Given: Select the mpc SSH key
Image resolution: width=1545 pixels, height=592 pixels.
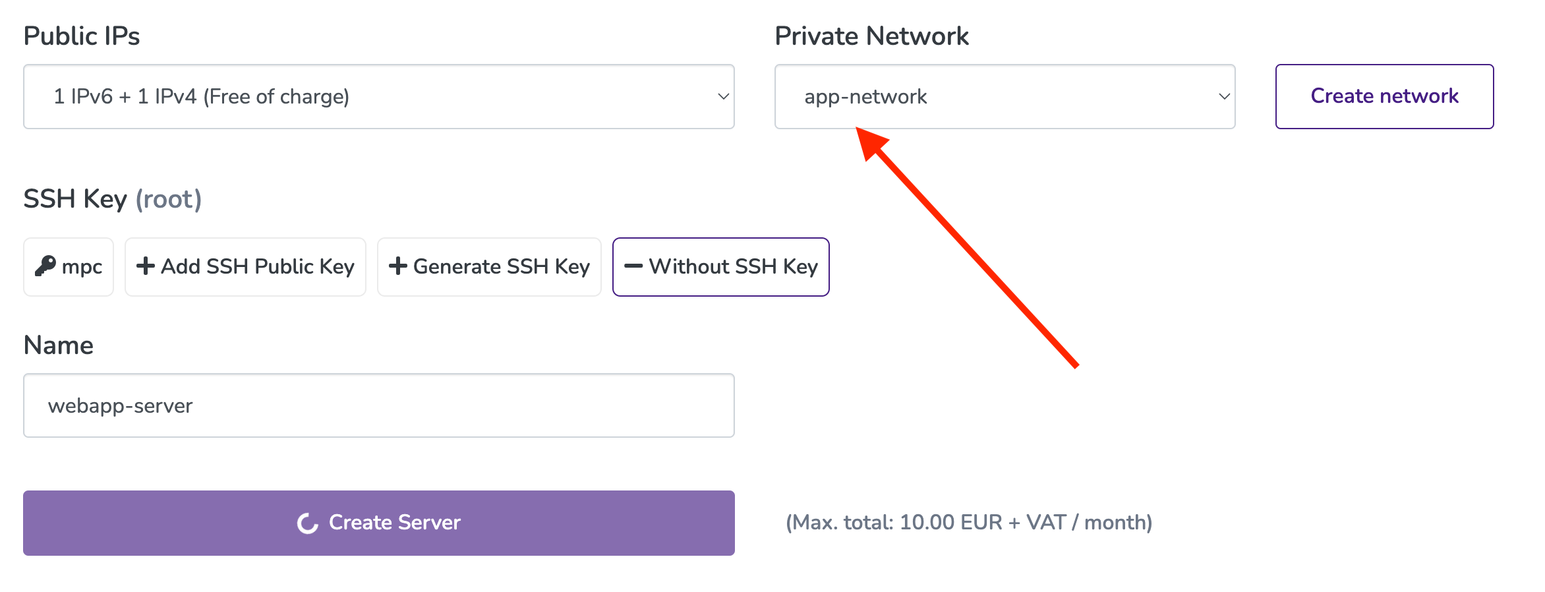Looking at the screenshot, I should click(x=68, y=266).
